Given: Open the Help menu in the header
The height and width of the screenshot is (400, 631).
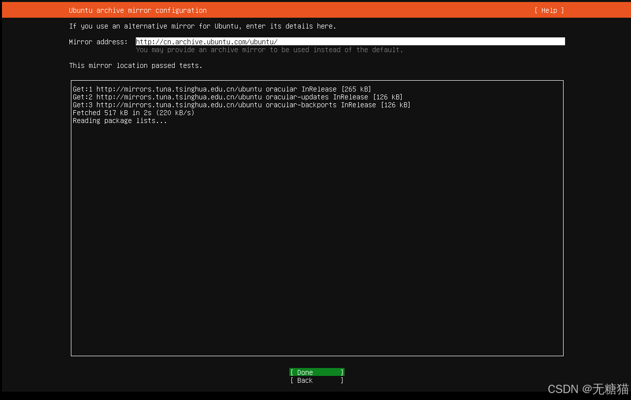Looking at the screenshot, I should pos(549,10).
